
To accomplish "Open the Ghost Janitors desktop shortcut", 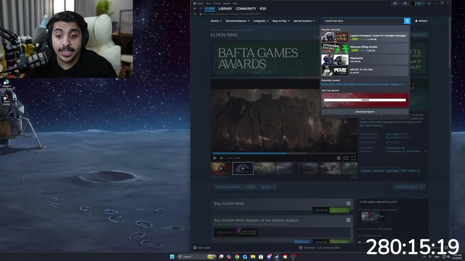I will pyautogui.click(x=6, y=100).
